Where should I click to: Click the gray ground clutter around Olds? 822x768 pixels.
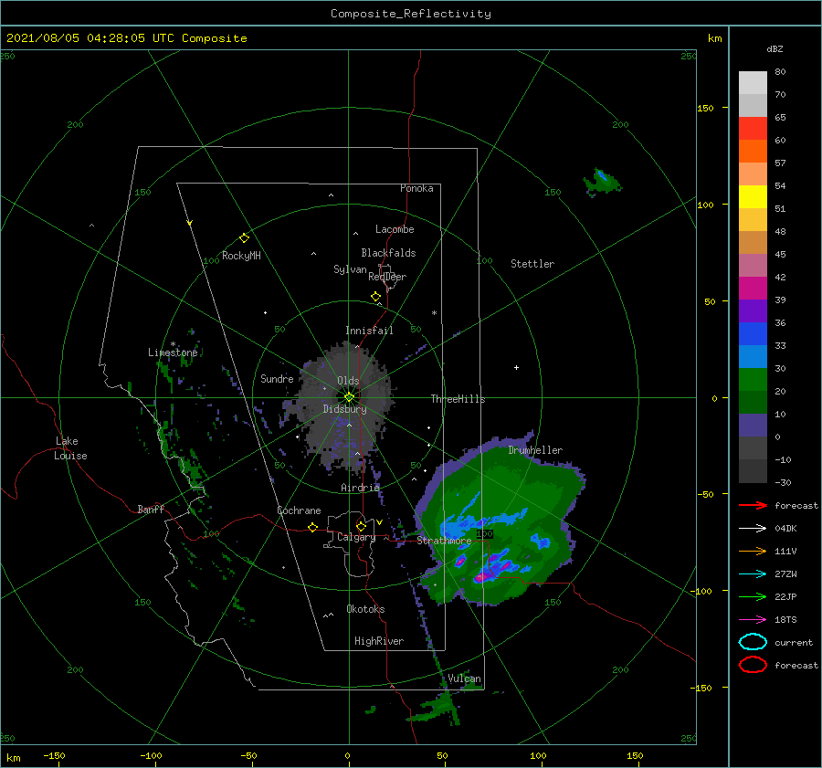click(x=346, y=406)
